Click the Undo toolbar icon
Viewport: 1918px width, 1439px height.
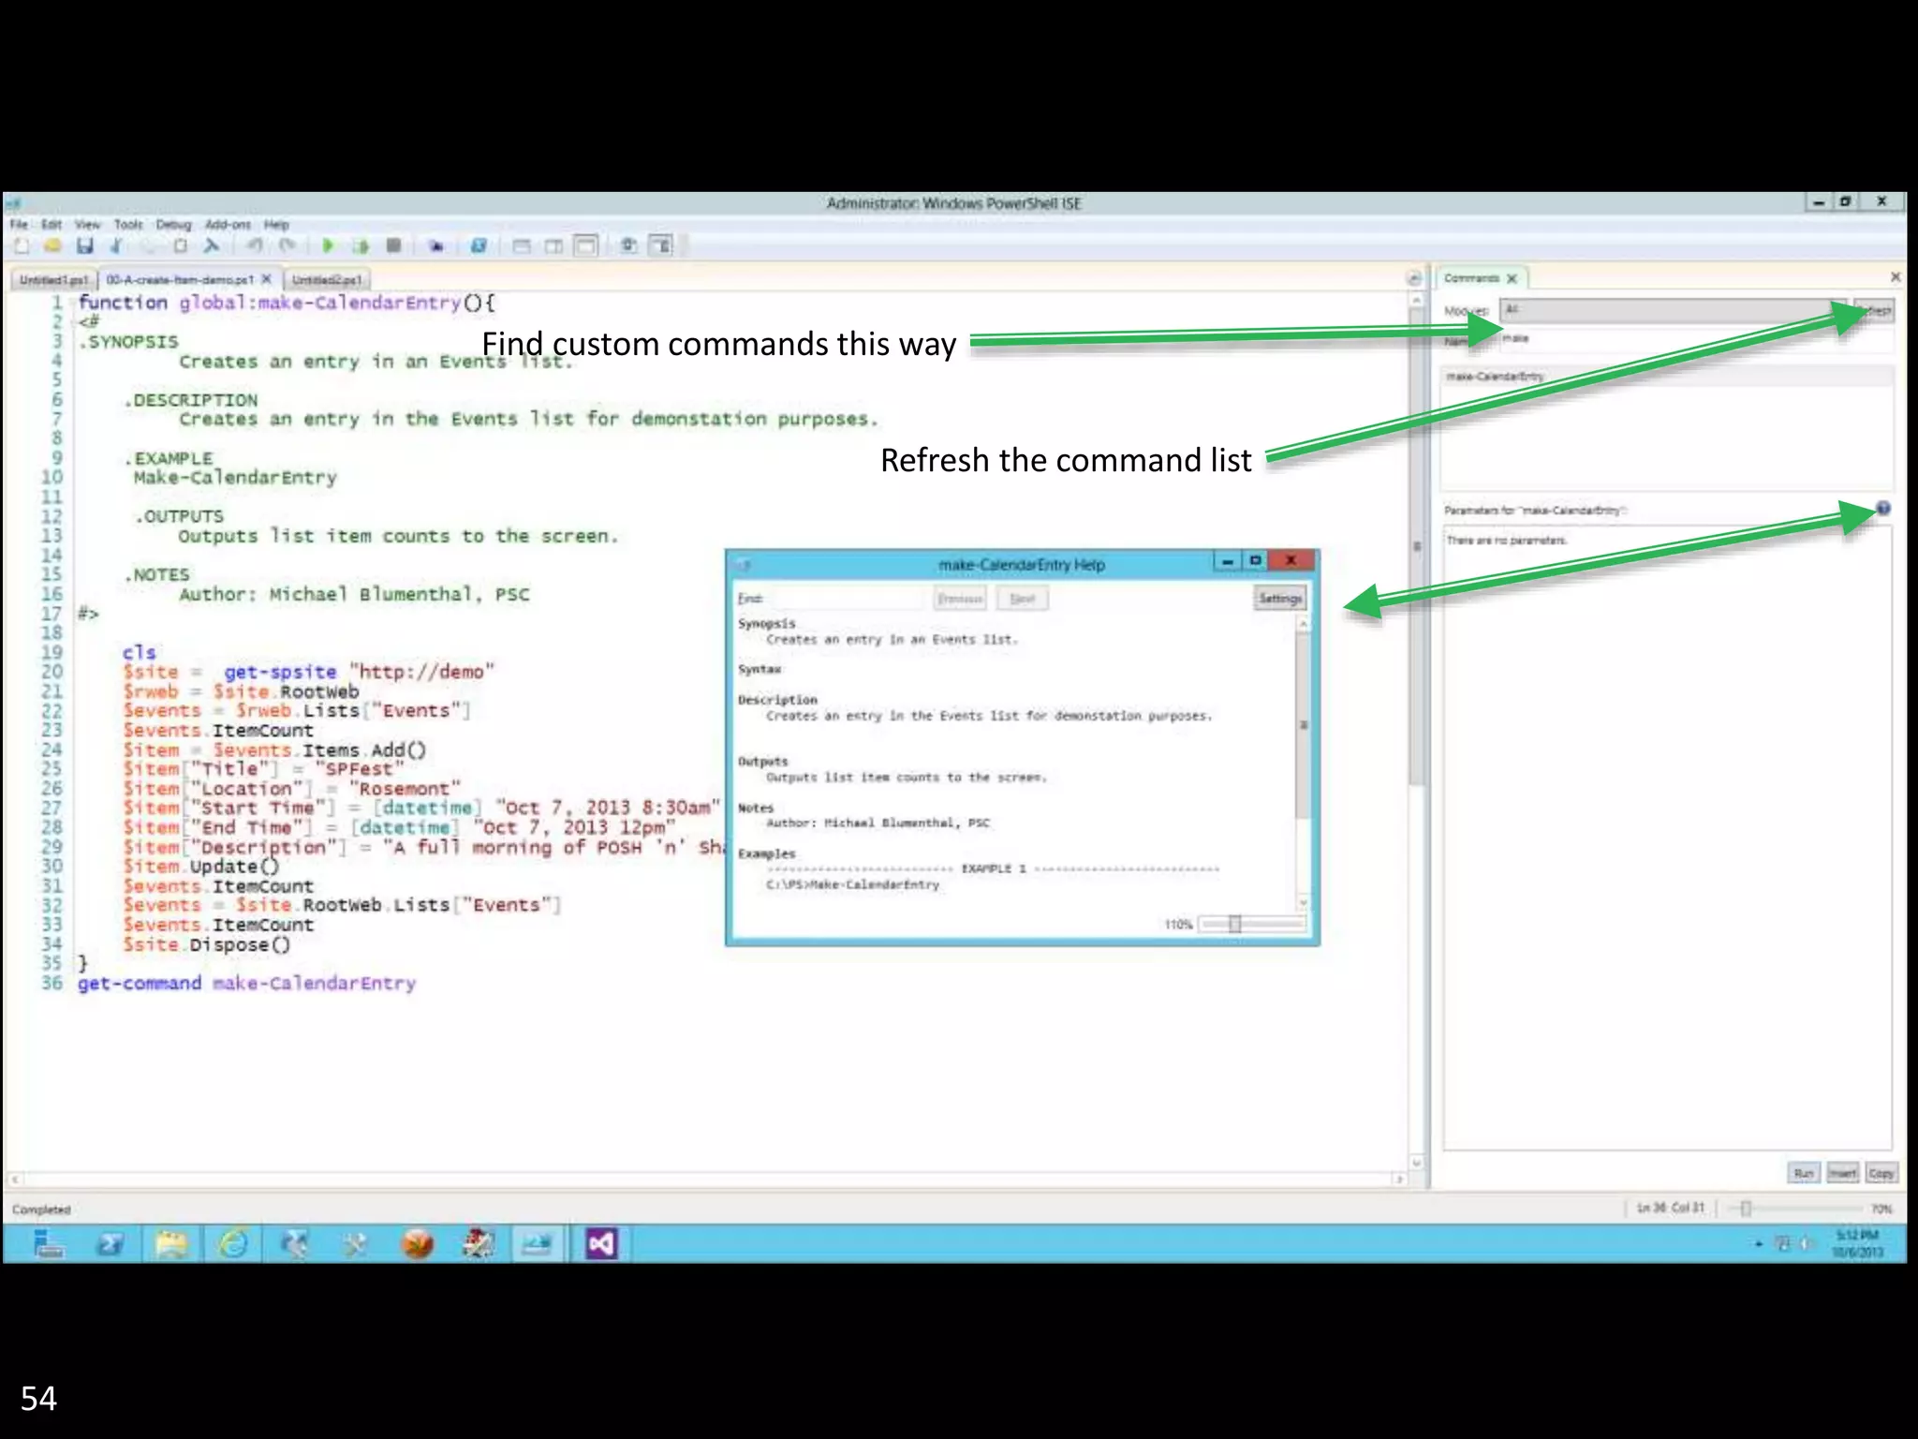255,246
